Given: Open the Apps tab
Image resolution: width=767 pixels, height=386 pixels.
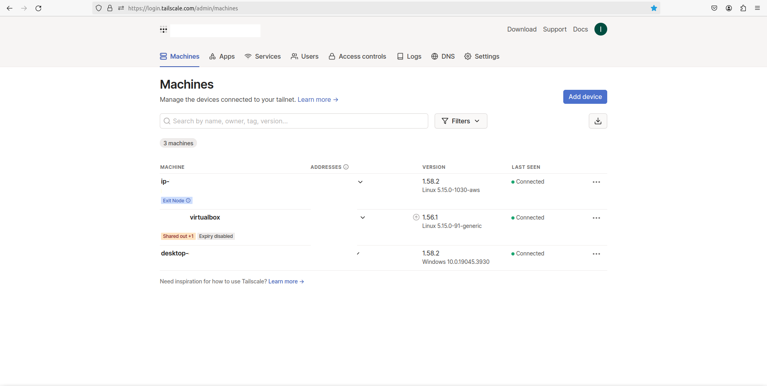Looking at the screenshot, I should (222, 56).
